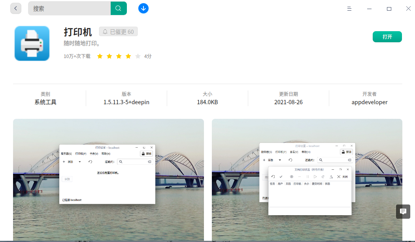Image resolution: width=415 pixels, height=242 pixels.
Task: Click the back arrow at top left
Action: click(15, 8)
